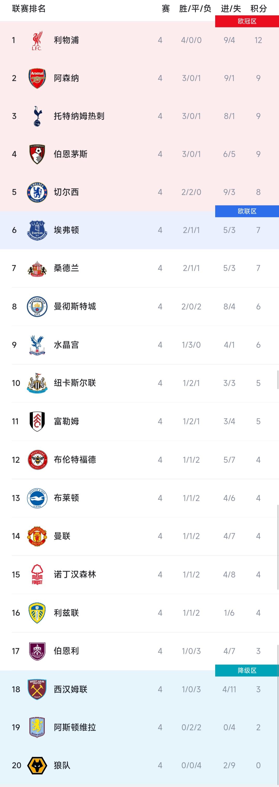Select the Tottenham Hotspur cockerel logo
The image size is (279, 787).
pos(37,116)
